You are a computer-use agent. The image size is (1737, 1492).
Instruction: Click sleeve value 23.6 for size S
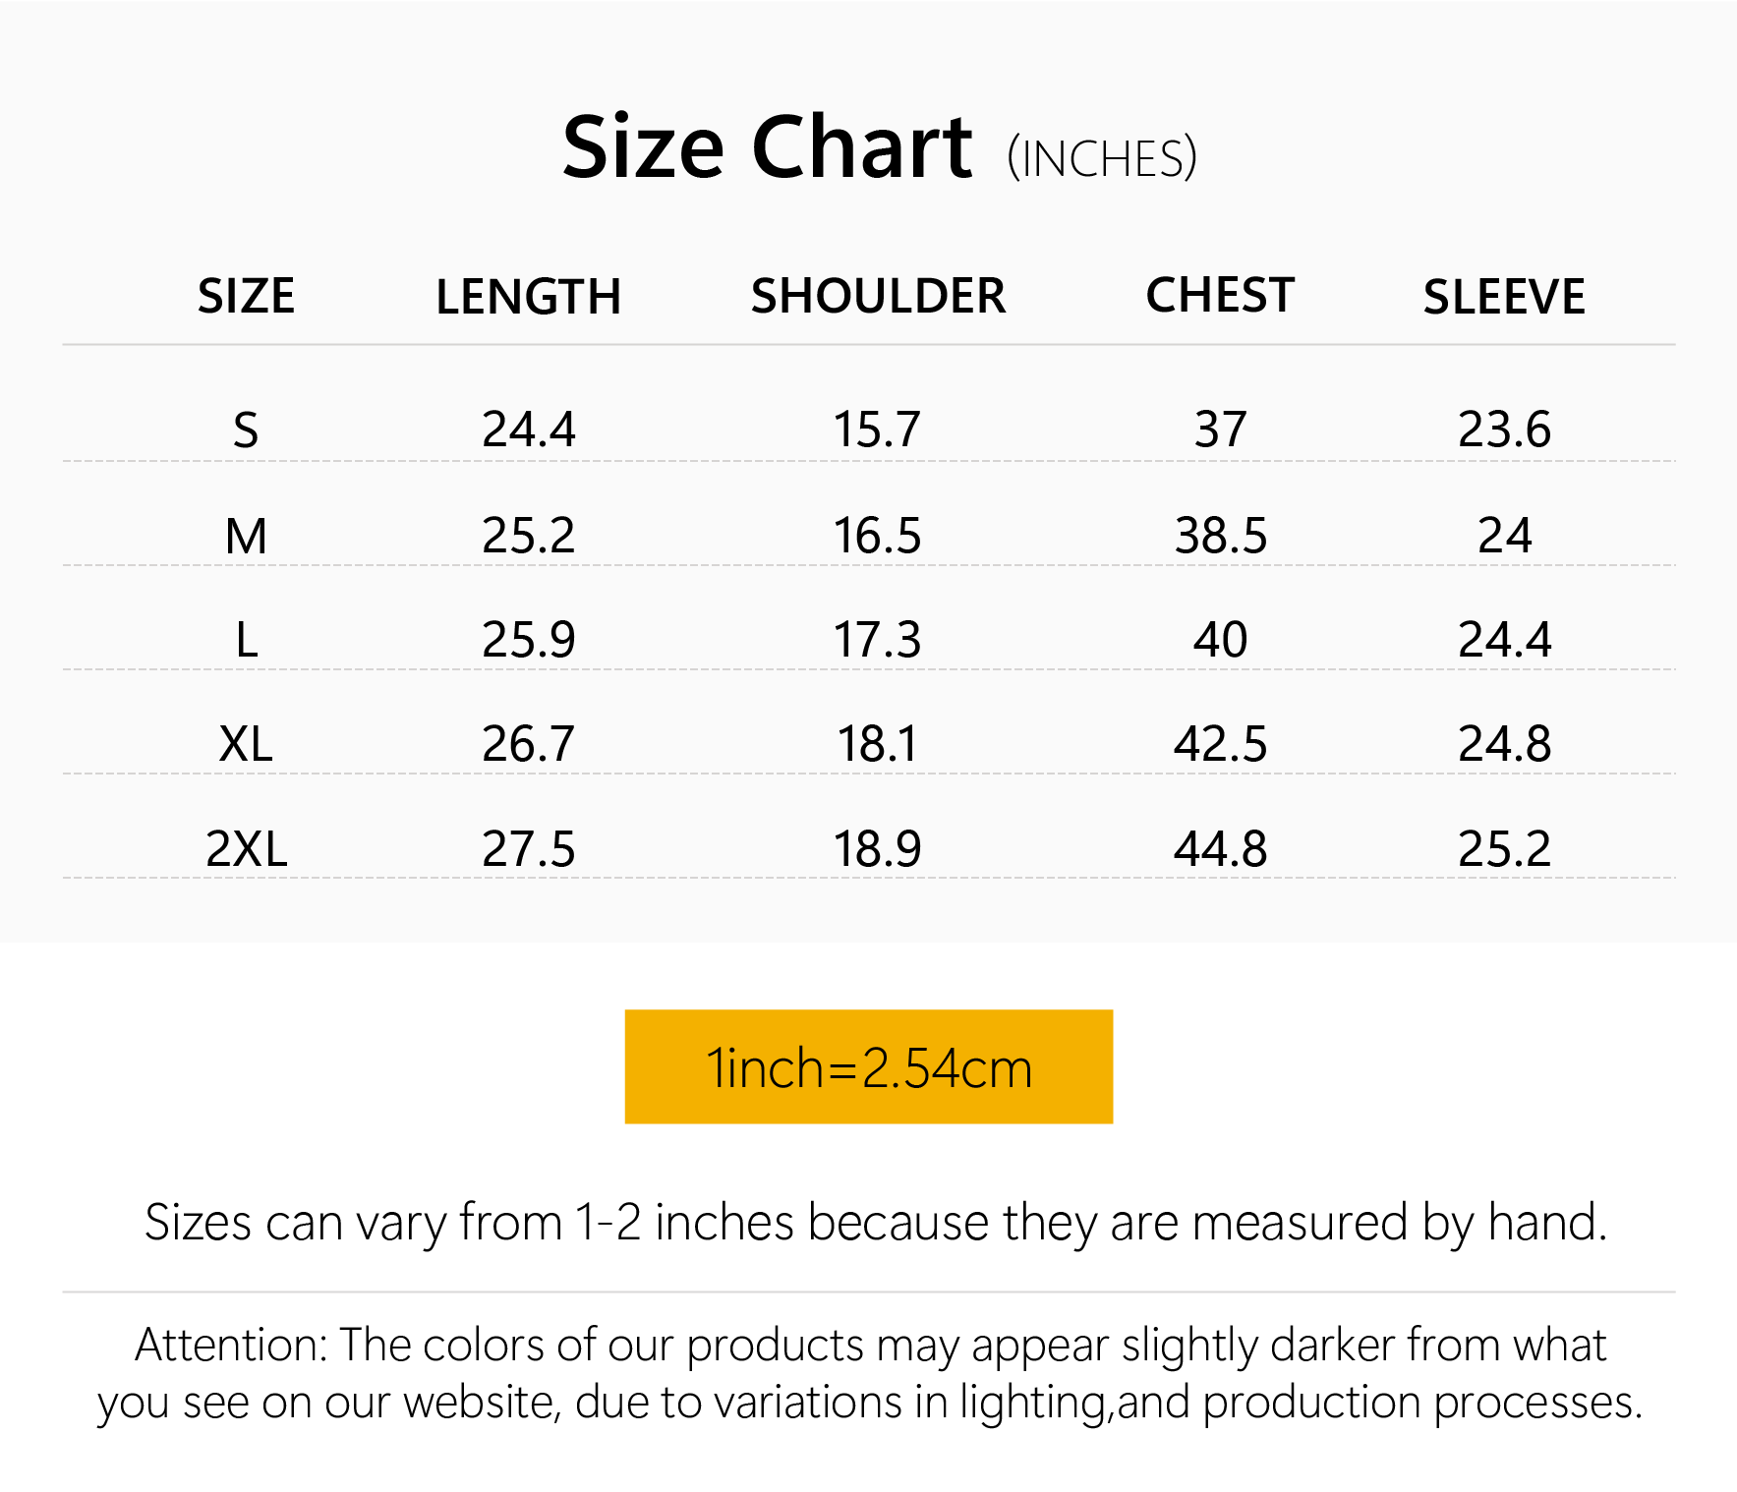click(x=1504, y=430)
